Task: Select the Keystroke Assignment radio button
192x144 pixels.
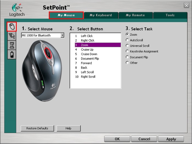Action: pos(127,51)
